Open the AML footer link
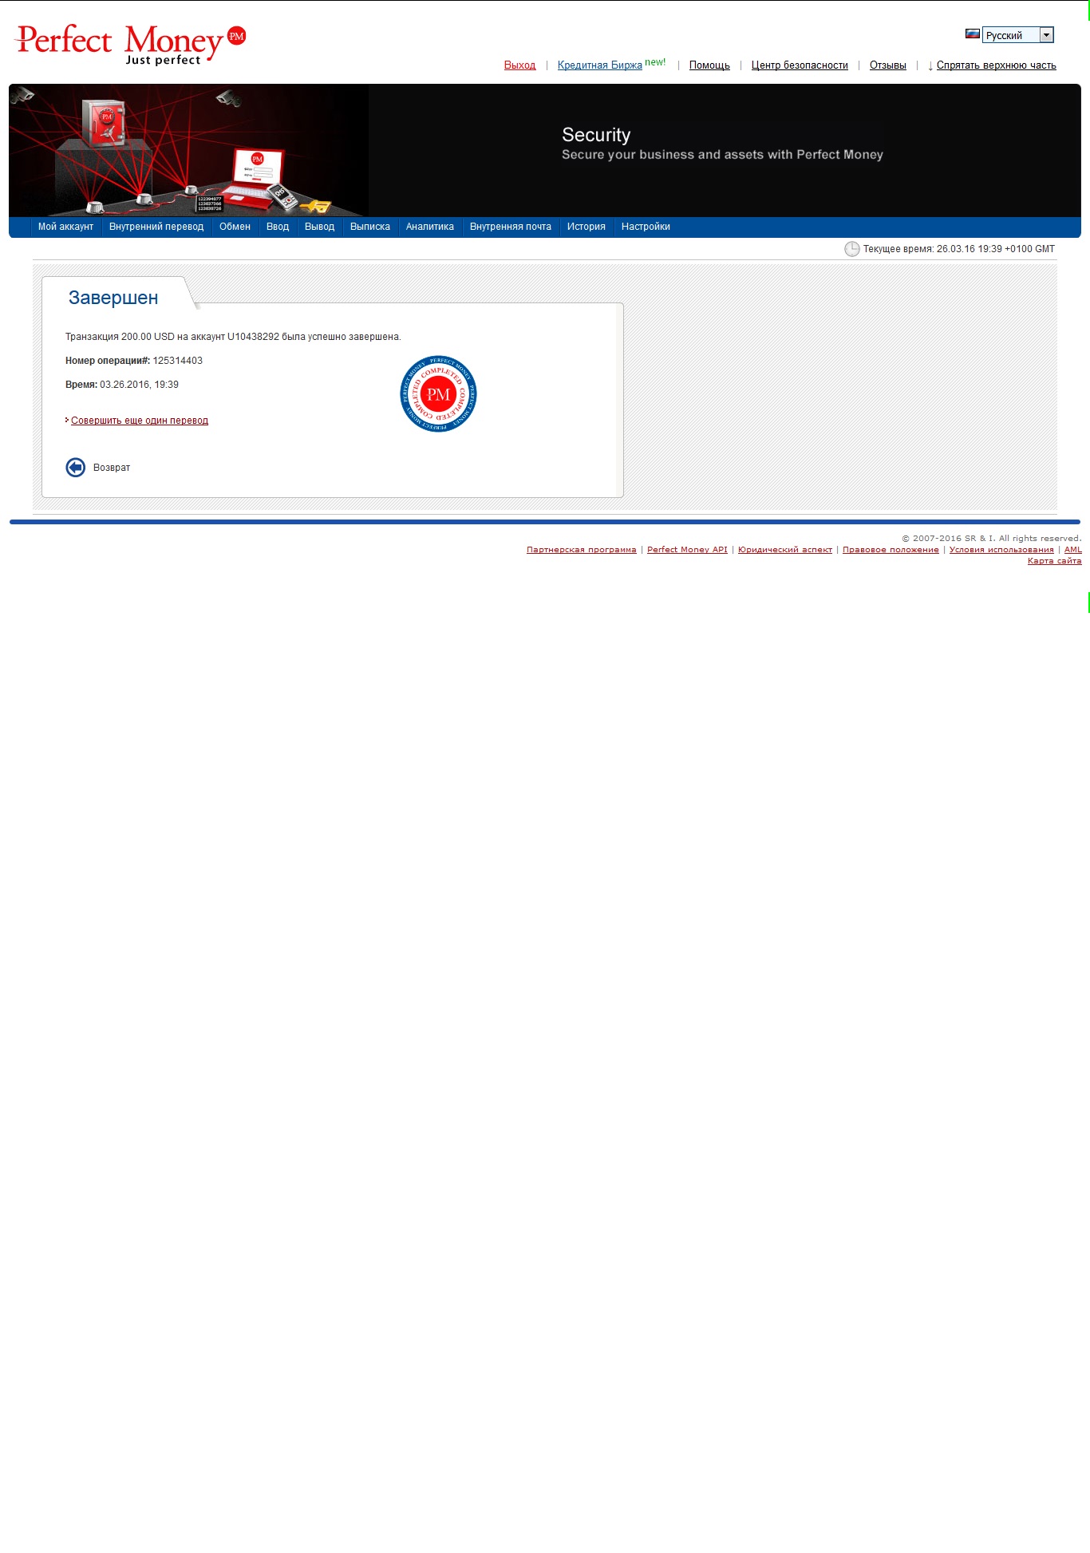1090x1553 pixels. click(1073, 550)
